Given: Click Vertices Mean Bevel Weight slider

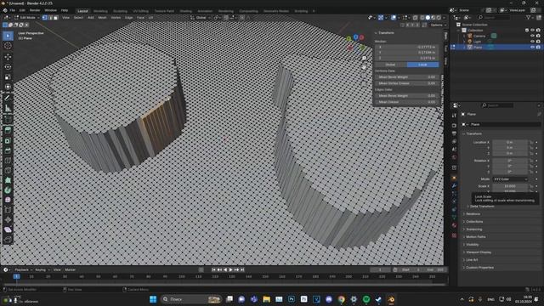Looking at the screenshot, I should click(x=407, y=77).
